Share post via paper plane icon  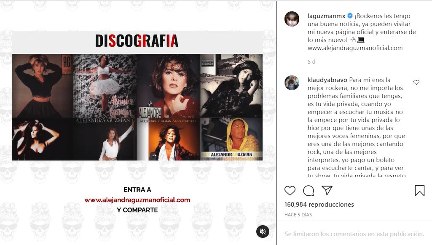click(x=327, y=191)
